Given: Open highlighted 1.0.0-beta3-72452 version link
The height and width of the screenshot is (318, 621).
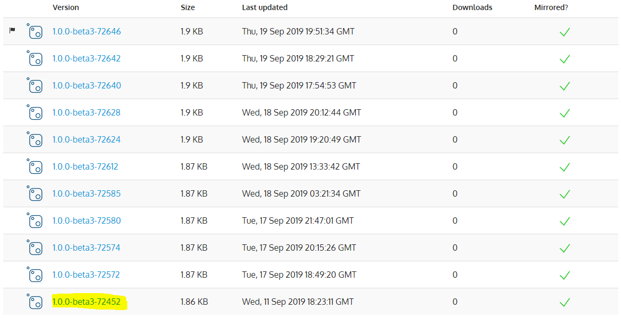Looking at the screenshot, I should 86,302.
